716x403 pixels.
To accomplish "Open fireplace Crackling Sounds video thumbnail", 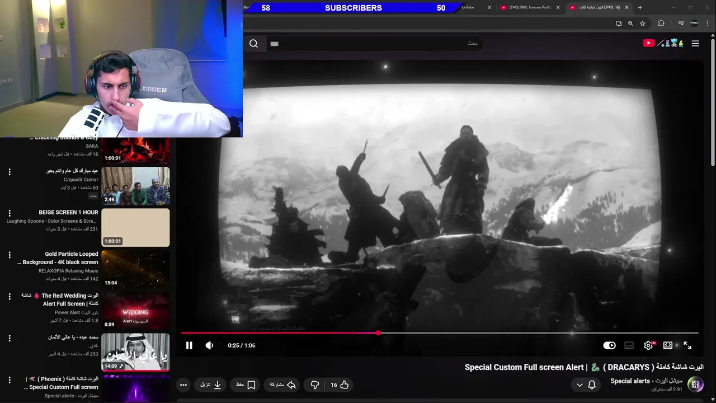I will (135, 151).
